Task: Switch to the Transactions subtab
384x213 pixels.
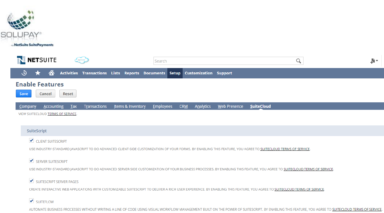Action: tap(95, 106)
